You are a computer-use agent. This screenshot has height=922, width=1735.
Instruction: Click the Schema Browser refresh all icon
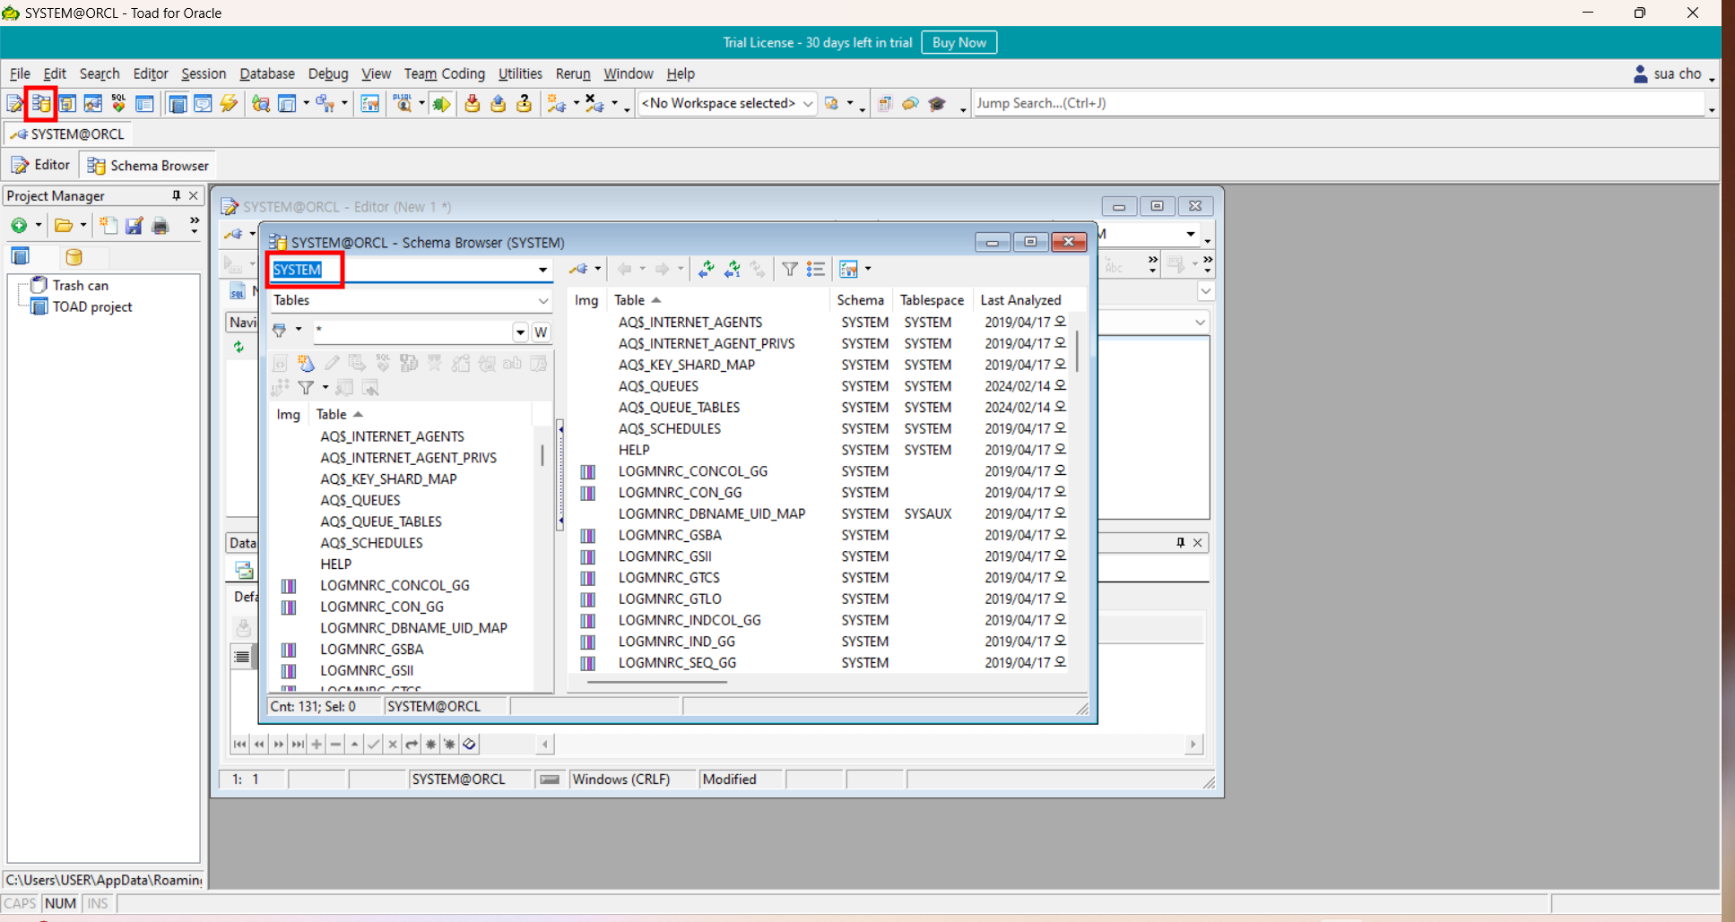point(707,269)
